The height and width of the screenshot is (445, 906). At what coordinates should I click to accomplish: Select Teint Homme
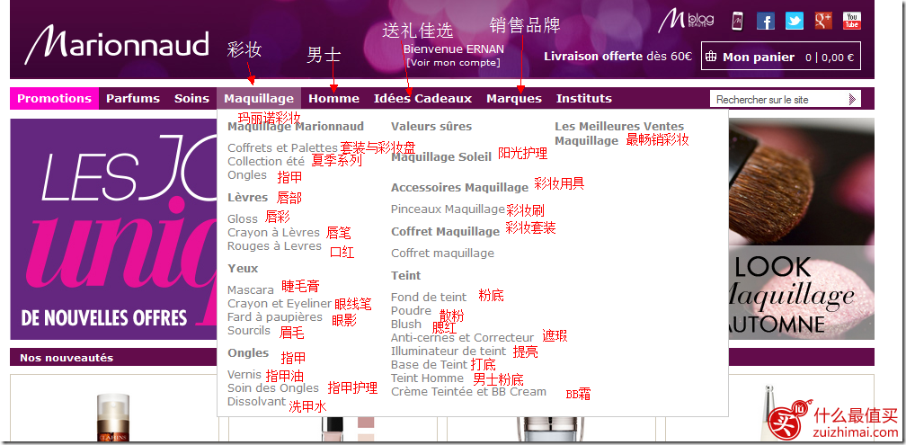pyautogui.click(x=428, y=378)
